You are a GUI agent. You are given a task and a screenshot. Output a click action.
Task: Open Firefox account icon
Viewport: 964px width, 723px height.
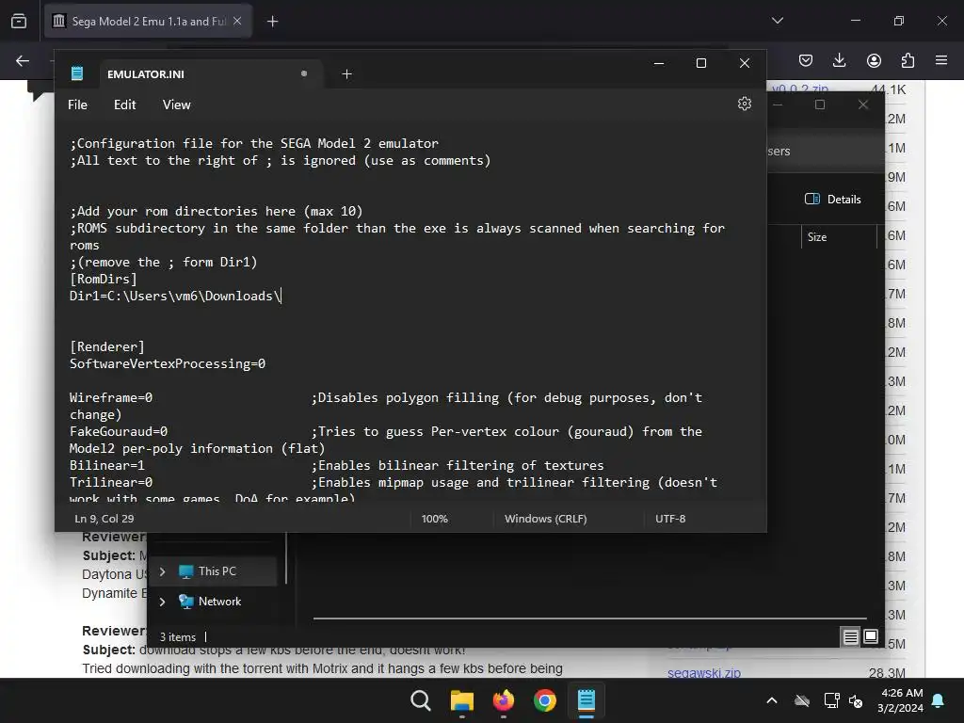874,60
